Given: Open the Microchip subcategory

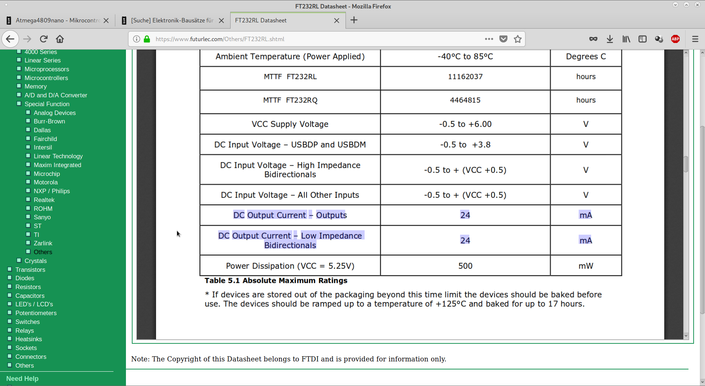Looking at the screenshot, I should click(47, 174).
